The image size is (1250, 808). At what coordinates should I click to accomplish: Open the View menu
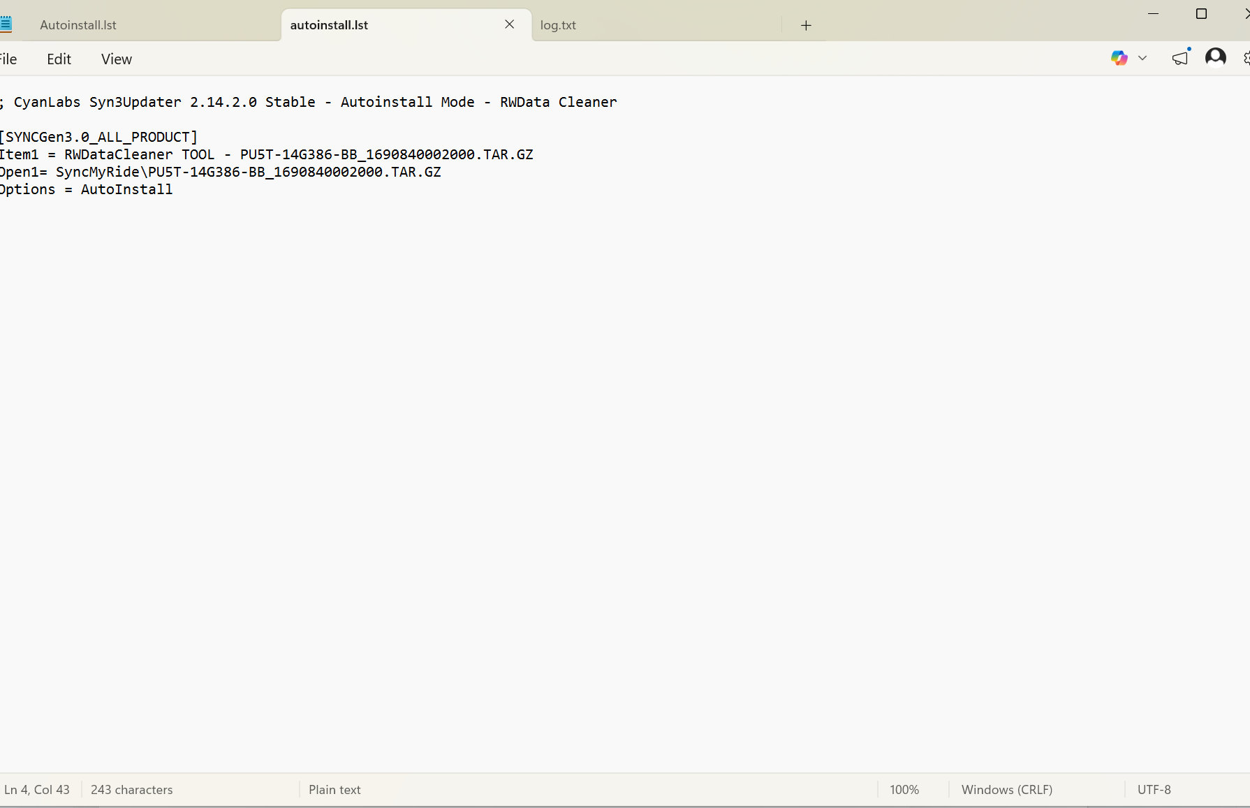[116, 59]
